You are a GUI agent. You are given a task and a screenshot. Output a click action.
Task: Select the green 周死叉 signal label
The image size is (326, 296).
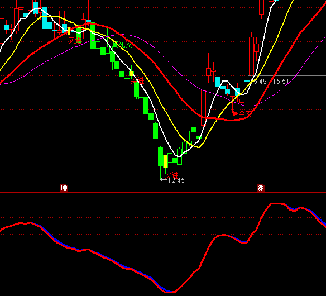pyautogui.click(x=122, y=45)
